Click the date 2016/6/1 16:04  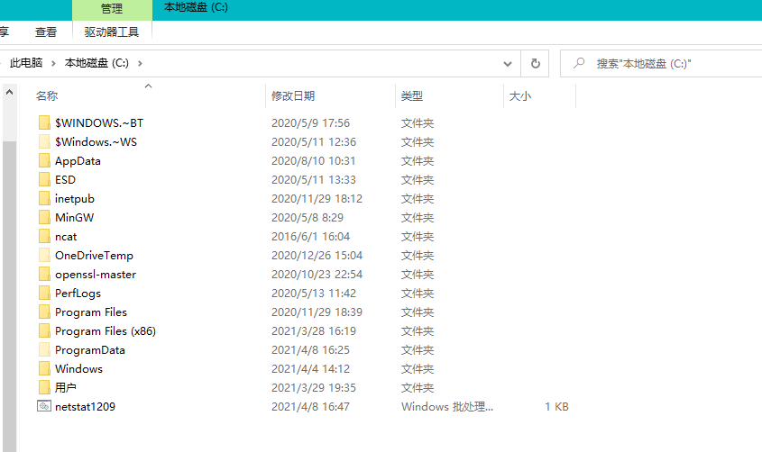(310, 237)
